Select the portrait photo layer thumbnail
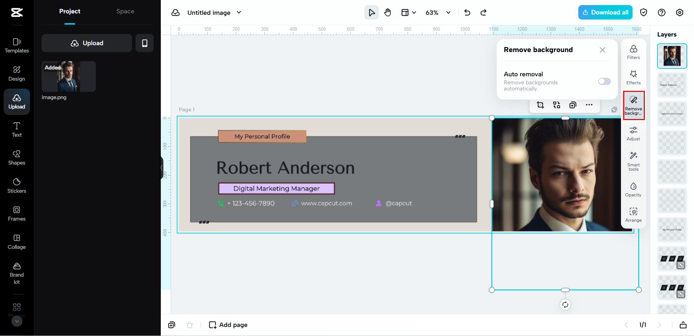The image size is (694, 336). (672, 56)
